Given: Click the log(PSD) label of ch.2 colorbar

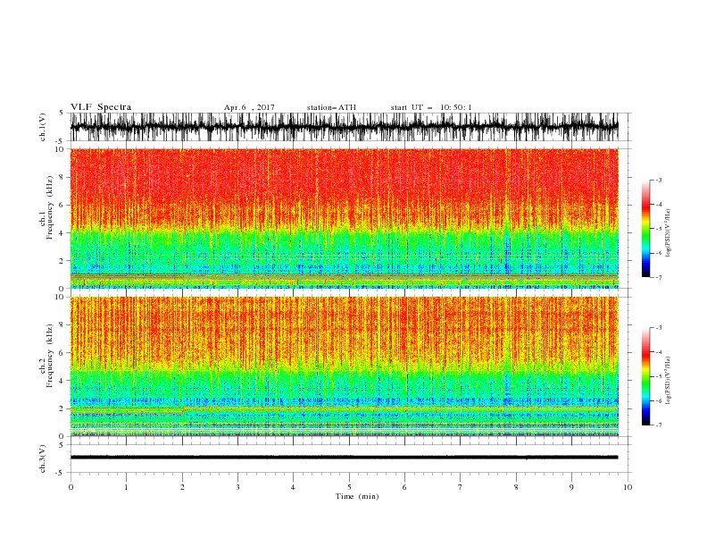Looking at the screenshot, I should coord(669,381).
